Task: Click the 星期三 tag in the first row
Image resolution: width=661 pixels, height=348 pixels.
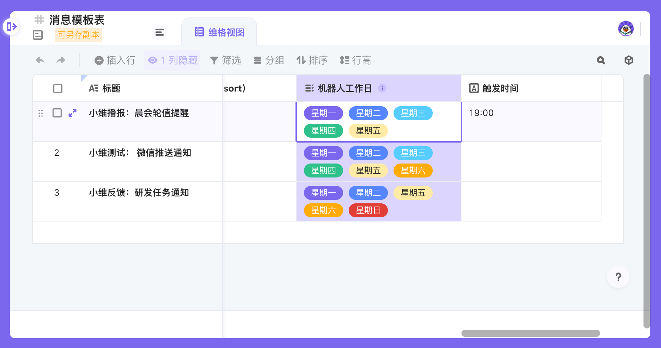Action: pos(413,113)
